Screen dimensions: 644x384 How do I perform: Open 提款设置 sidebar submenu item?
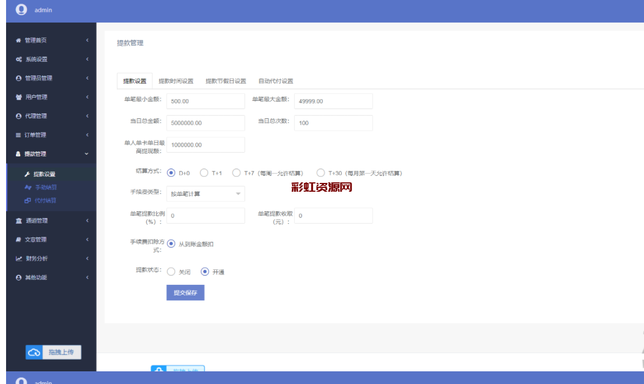coord(44,174)
